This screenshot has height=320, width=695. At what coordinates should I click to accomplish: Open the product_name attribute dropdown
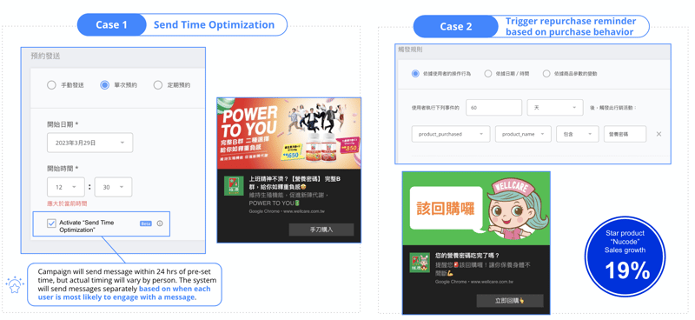point(523,134)
